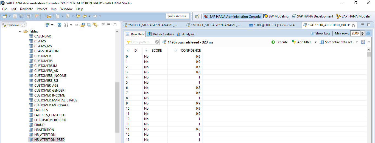The height and width of the screenshot is (143, 375).
Task: Click the Forward navigation arrow
Action: click(x=95, y=16)
